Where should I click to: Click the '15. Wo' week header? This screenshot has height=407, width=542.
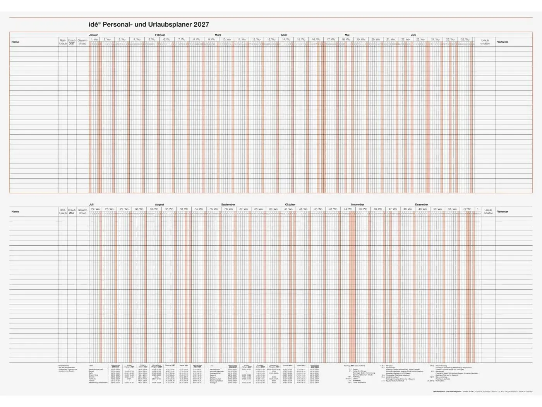(301, 39)
